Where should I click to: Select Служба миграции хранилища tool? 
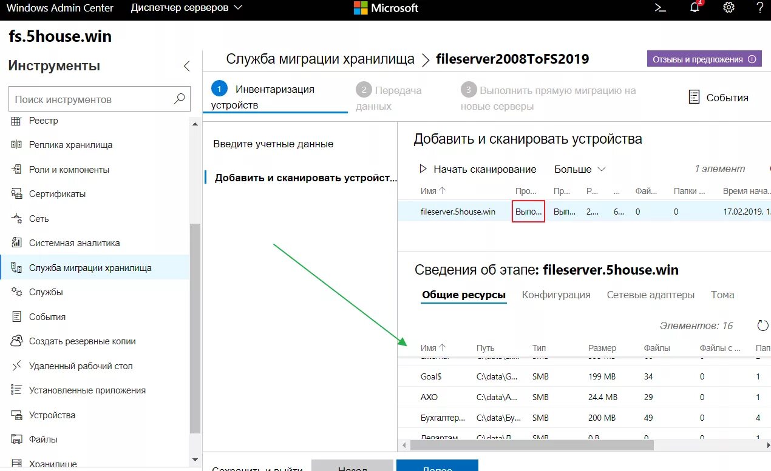[95, 268]
